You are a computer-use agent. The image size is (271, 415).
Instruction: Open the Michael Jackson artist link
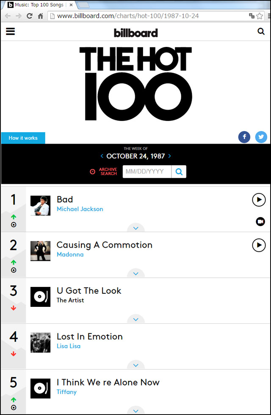(x=80, y=209)
